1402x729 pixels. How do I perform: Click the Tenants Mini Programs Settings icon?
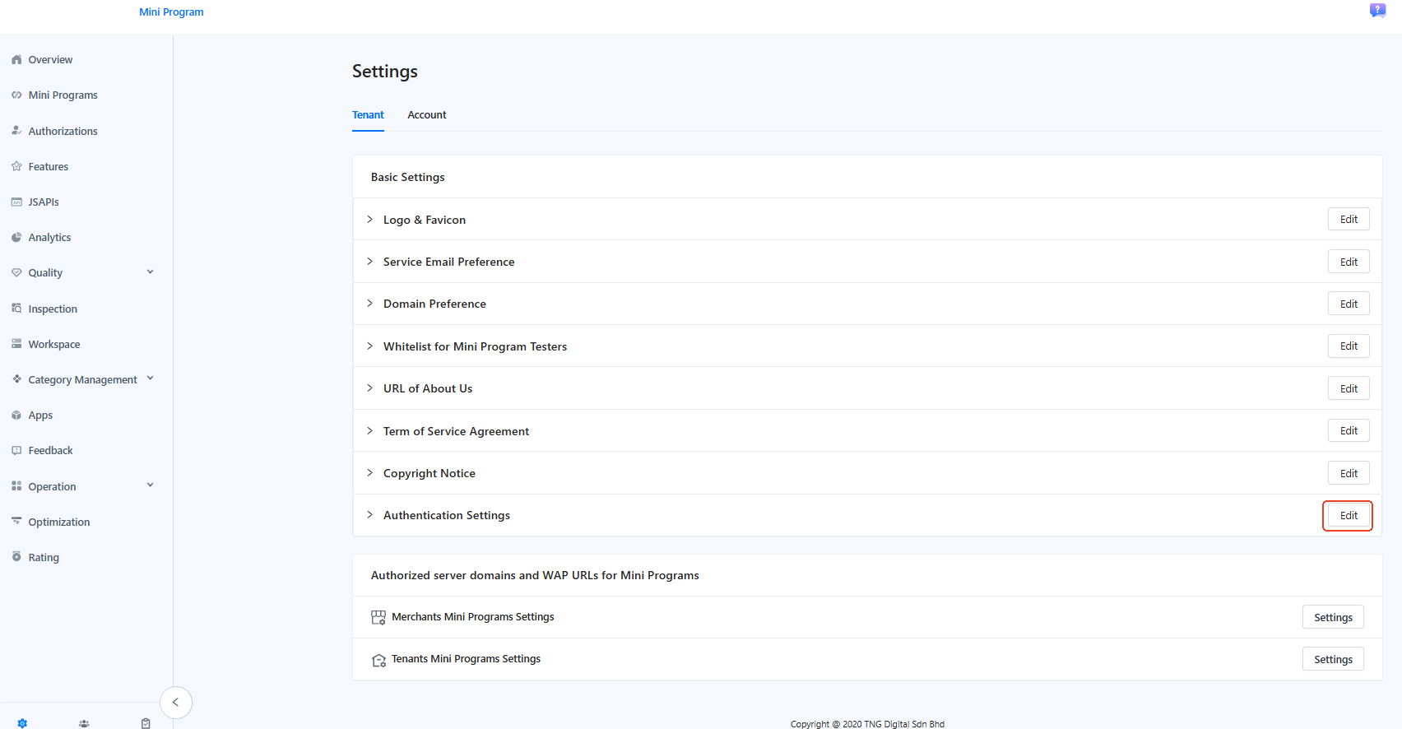378,660
